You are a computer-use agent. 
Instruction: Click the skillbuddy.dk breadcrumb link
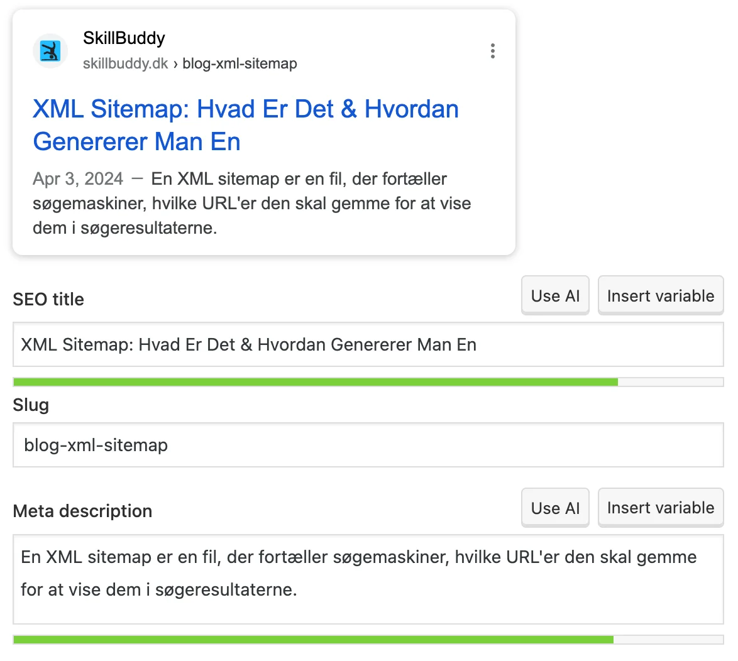point(124,63)
